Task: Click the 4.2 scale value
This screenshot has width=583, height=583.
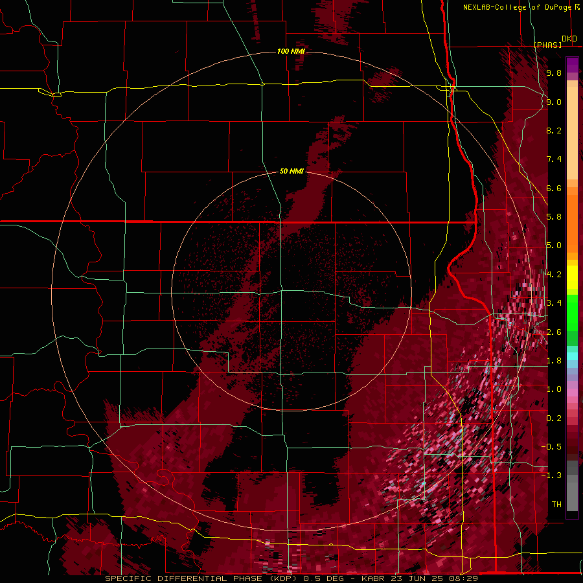Action: pos(554,275)
